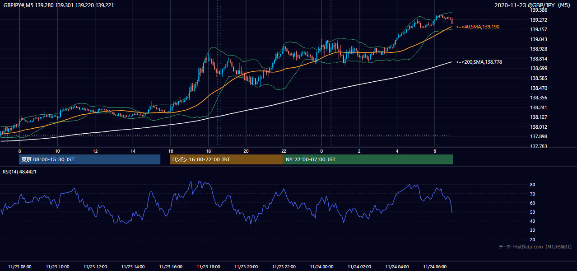Click RSI axis level 40
The width and height of the screenshot is (577, 271).
[533, 221]
